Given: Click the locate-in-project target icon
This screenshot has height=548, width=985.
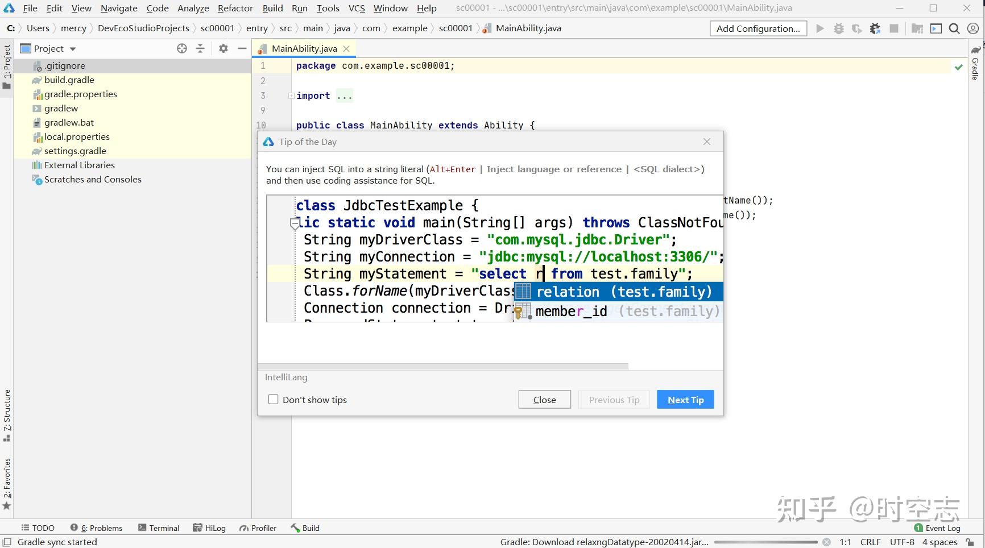Looking at the screenshot, I should click(x=182, y=48).
